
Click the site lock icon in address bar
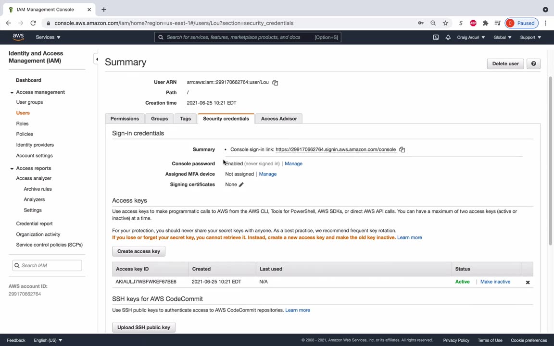pyautogui.click(x=49, y=23)
